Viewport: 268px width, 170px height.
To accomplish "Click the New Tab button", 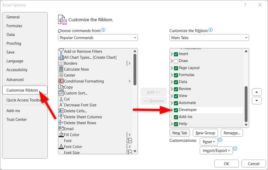I will (180, 133).
